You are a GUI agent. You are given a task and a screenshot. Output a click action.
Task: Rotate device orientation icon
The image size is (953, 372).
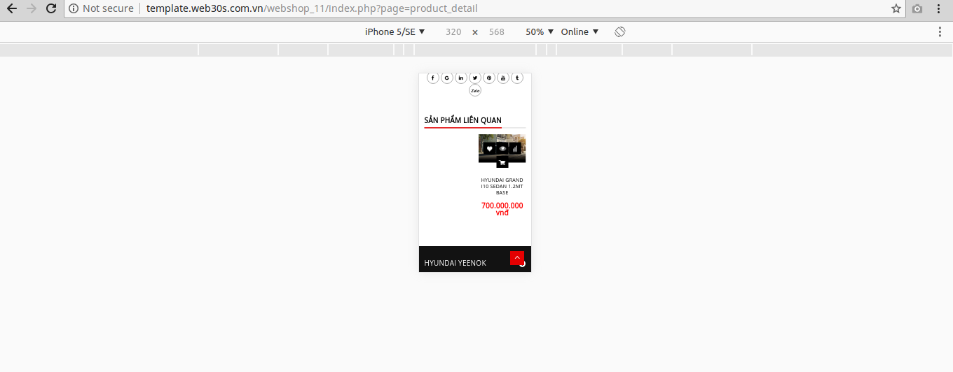point(620,32)
